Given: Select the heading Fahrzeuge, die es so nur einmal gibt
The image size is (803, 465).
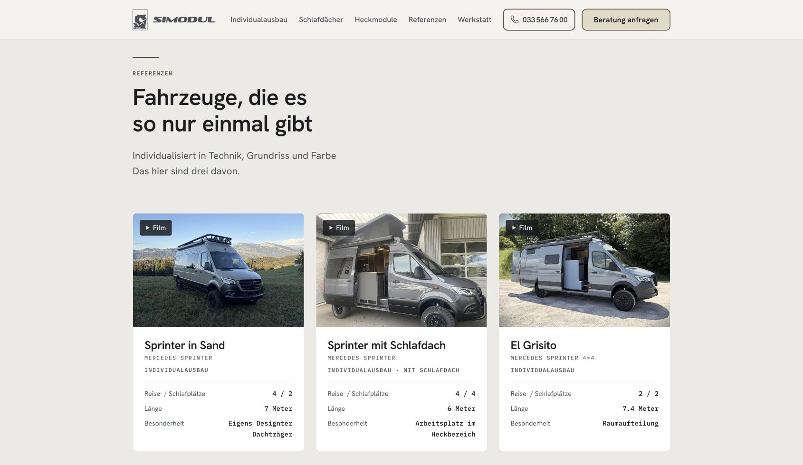Looking at the screenshot, I should [x=222, y=111].
